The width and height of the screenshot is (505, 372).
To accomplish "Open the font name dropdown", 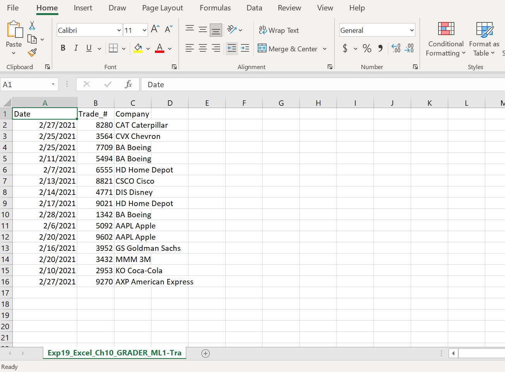I will click(x=119, y=30).
